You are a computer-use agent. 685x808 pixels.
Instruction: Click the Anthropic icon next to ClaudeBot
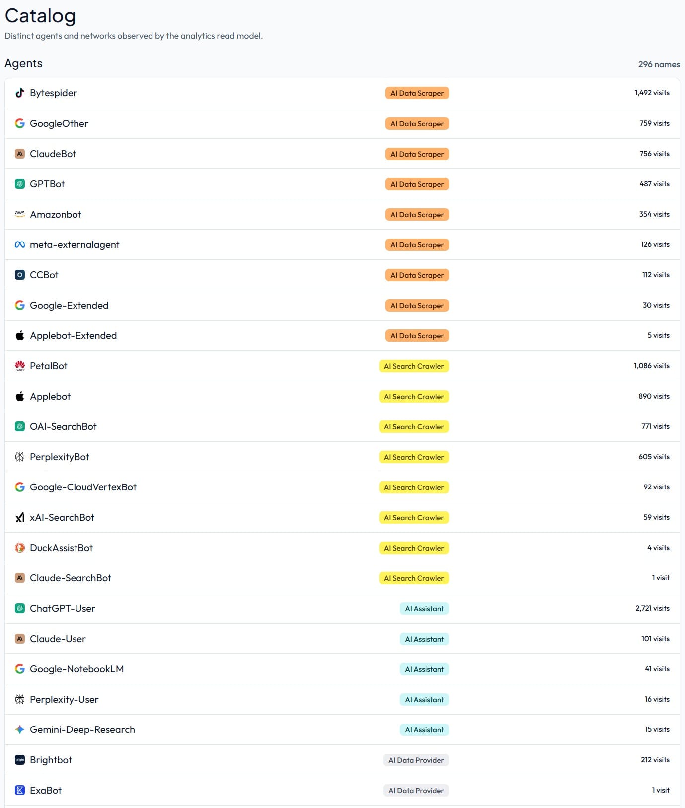[20, 154]
